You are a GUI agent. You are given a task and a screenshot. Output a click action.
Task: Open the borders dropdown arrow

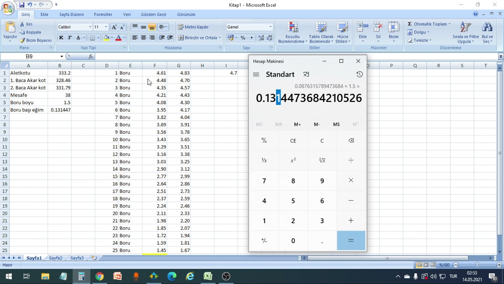click(98, 38)
